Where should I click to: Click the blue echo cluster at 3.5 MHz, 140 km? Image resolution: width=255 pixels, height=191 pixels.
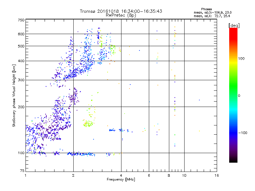point(112,130)
